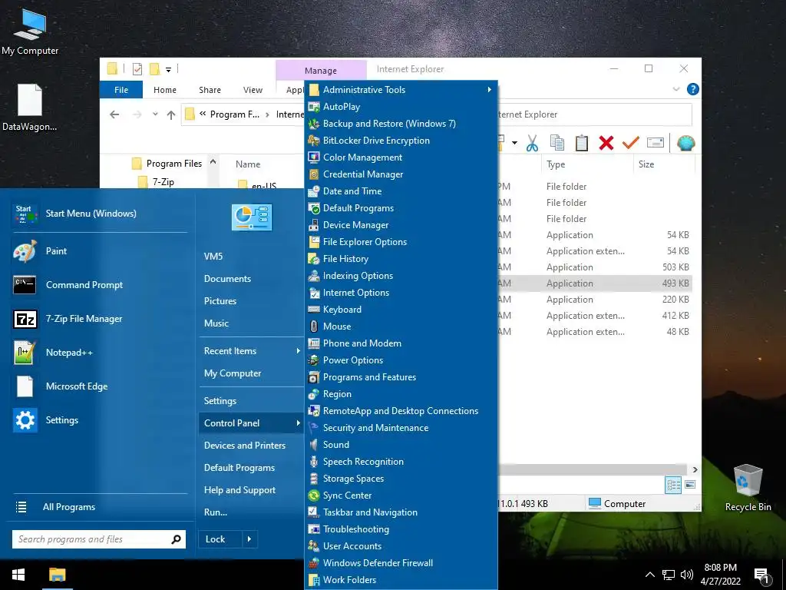786x590 pixels.
Task: Switch to large icons view in Explorer
Action: coord(690,485)
